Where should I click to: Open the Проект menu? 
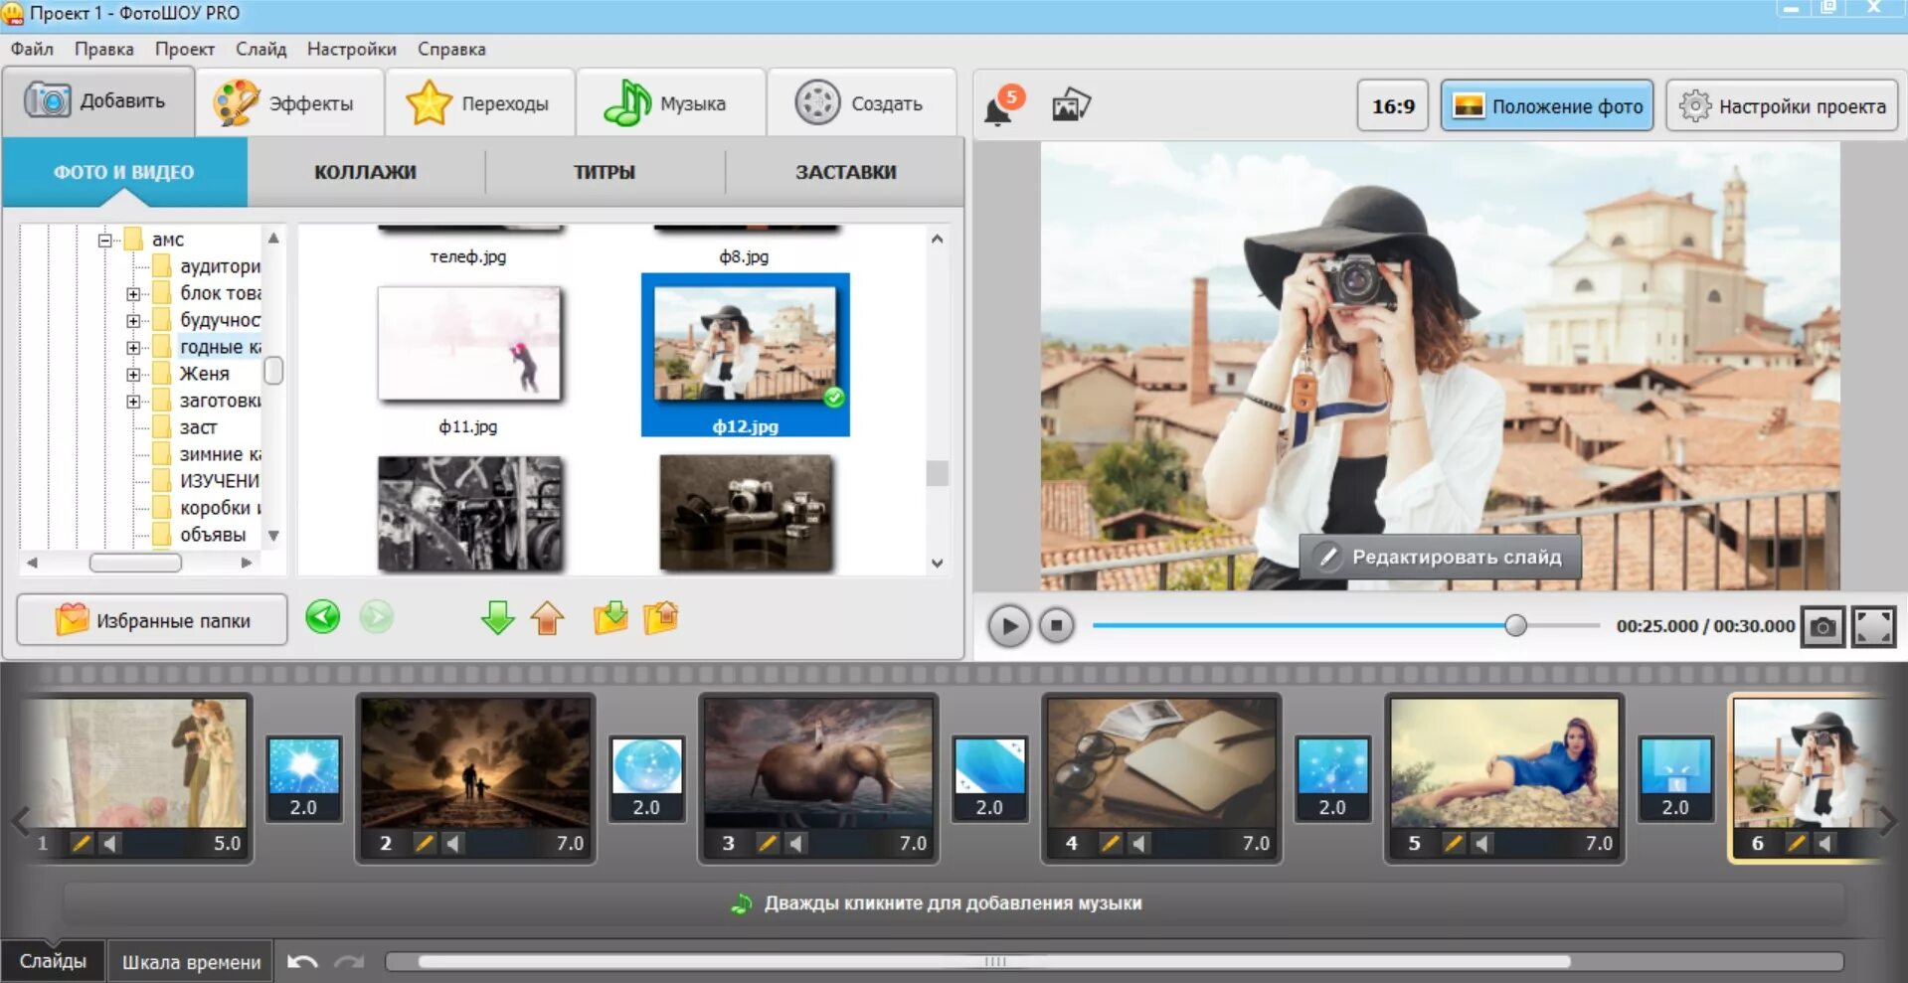tap(184, 49)
